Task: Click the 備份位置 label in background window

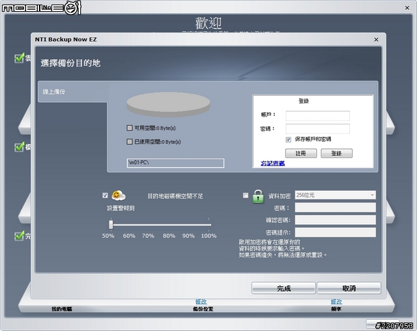Action: point(203,309)
